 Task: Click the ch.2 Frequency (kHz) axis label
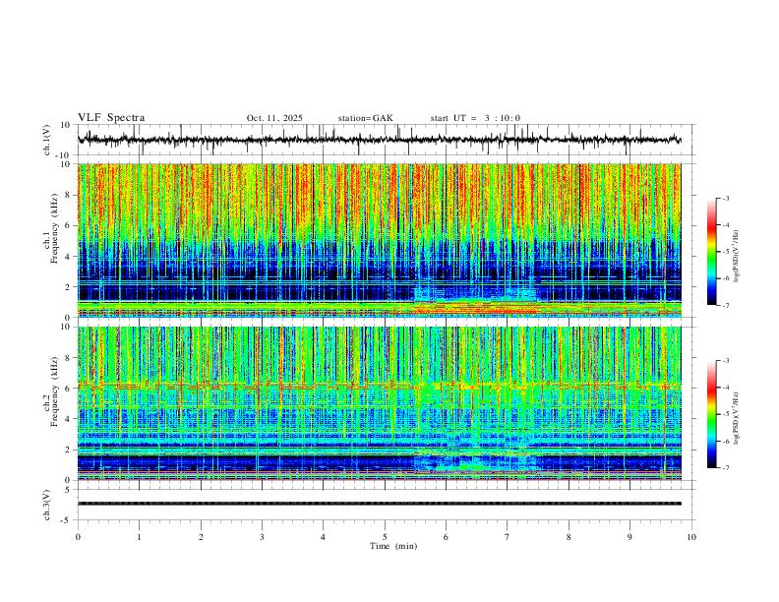[x=51, y=391]
